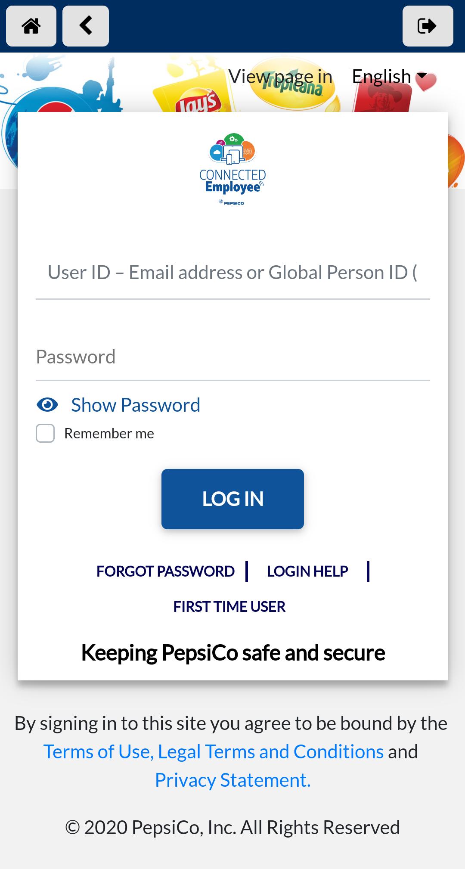Tap the home icon in top bar
The width and height of the screenshot is (465, 869).
(31, 26)
